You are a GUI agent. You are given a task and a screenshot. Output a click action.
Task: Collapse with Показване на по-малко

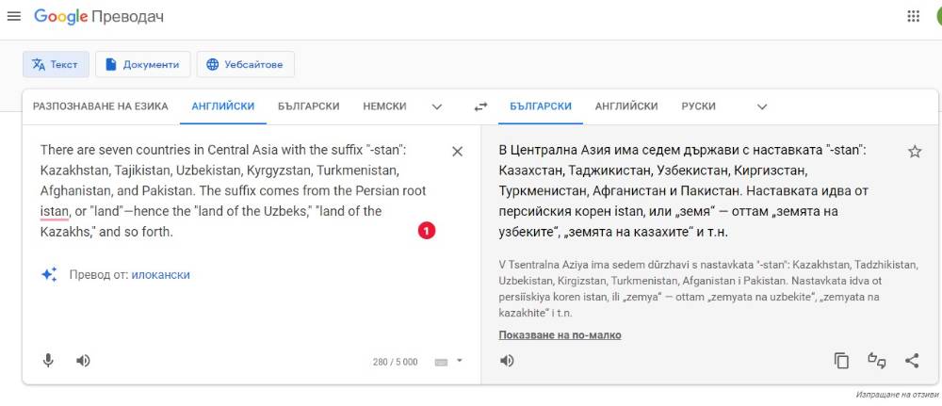(x=560, y=335)
